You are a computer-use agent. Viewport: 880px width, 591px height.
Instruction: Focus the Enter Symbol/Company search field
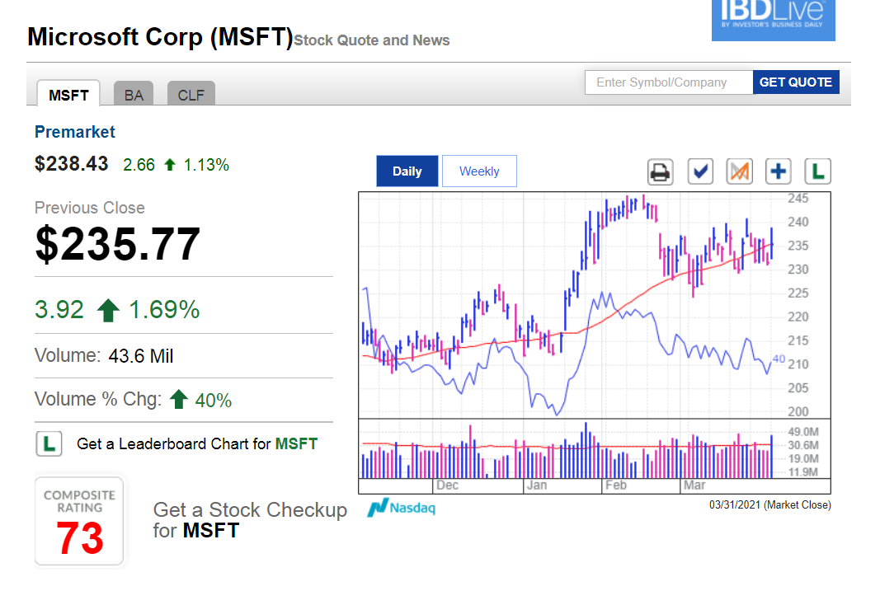click(x=669, y=82)
